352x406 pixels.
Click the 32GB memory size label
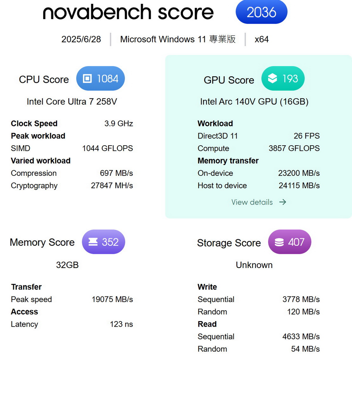coord(67,265)
